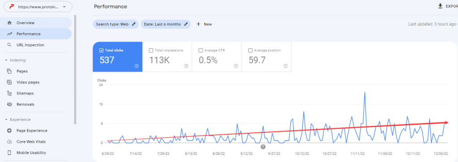The width and height of the screenshot is (458, 162).
Task: Click the 6/29/22 axis date label
Action: tap(108, 153)
